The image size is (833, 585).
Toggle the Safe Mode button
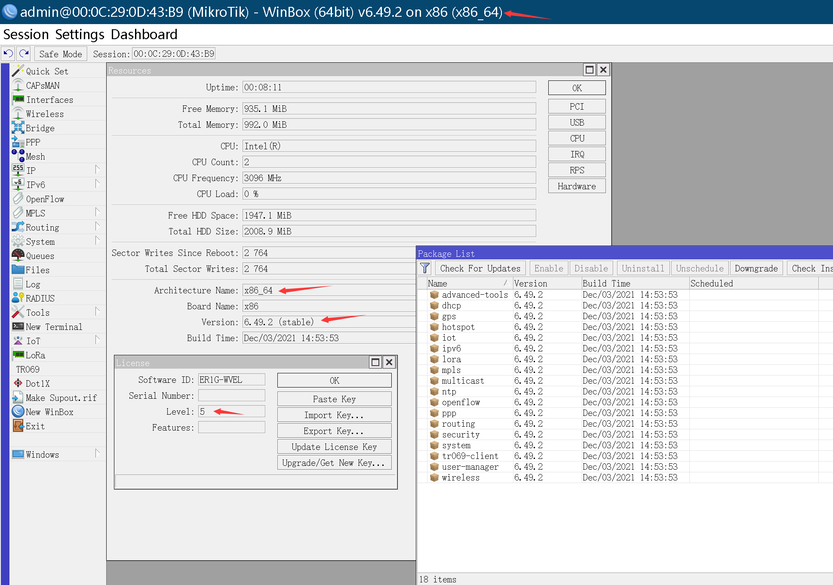[x=61, y=54]
